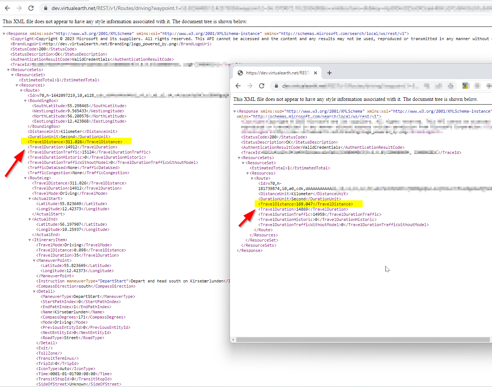Screen dimensions: 492x387
Task: Collapse ResourceSet node in front window
Action: tap(243, 163)
